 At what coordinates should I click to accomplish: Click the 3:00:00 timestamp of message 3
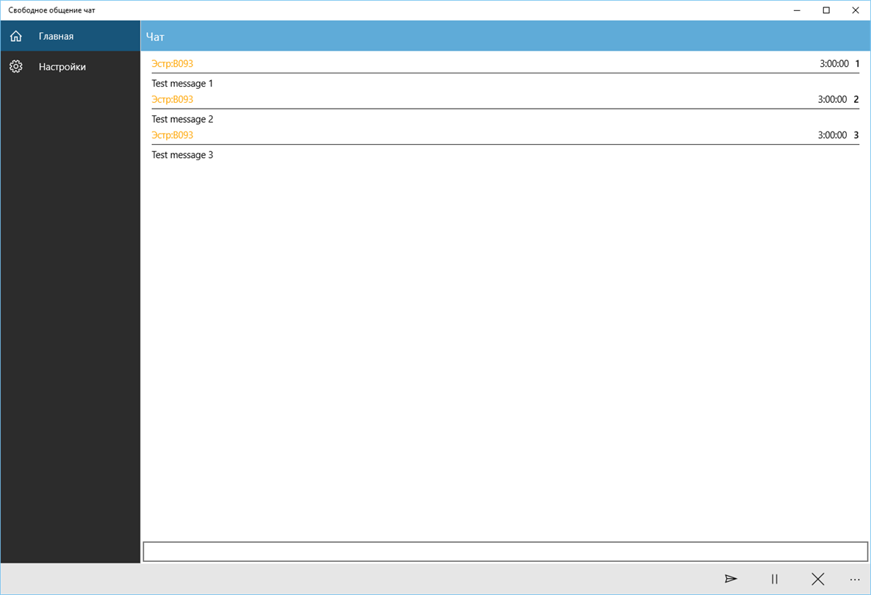pos(832,134)
